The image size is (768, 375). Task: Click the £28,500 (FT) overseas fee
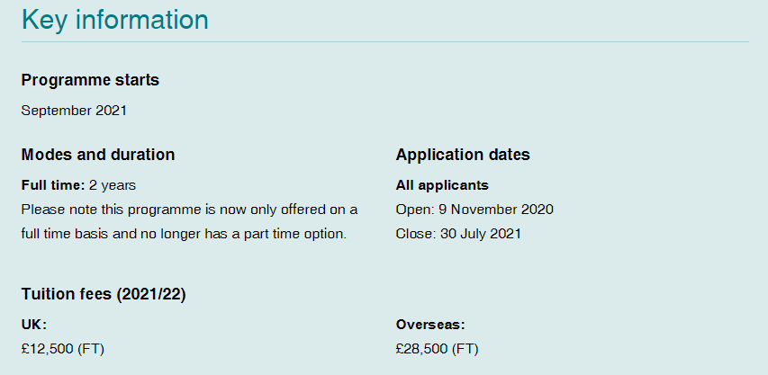[x=438, y=349]
